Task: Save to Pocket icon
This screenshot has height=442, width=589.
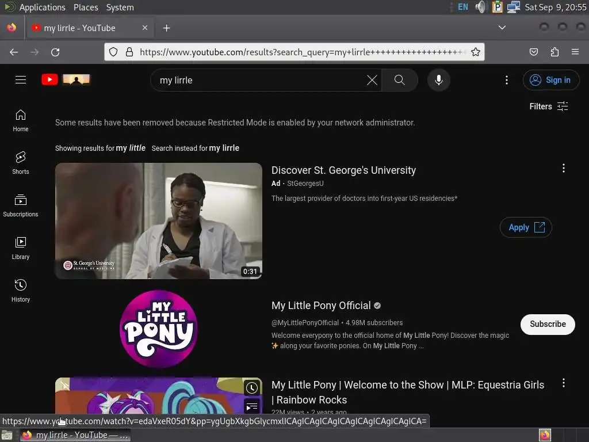Action: pos(534,52)
